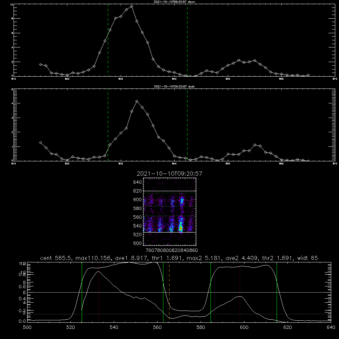Click the '540' y-axis label beside the spectrogram
Image resolution: width=339 pixels, height=339 pixels.
pyautogui.click(x=138, y=226)
